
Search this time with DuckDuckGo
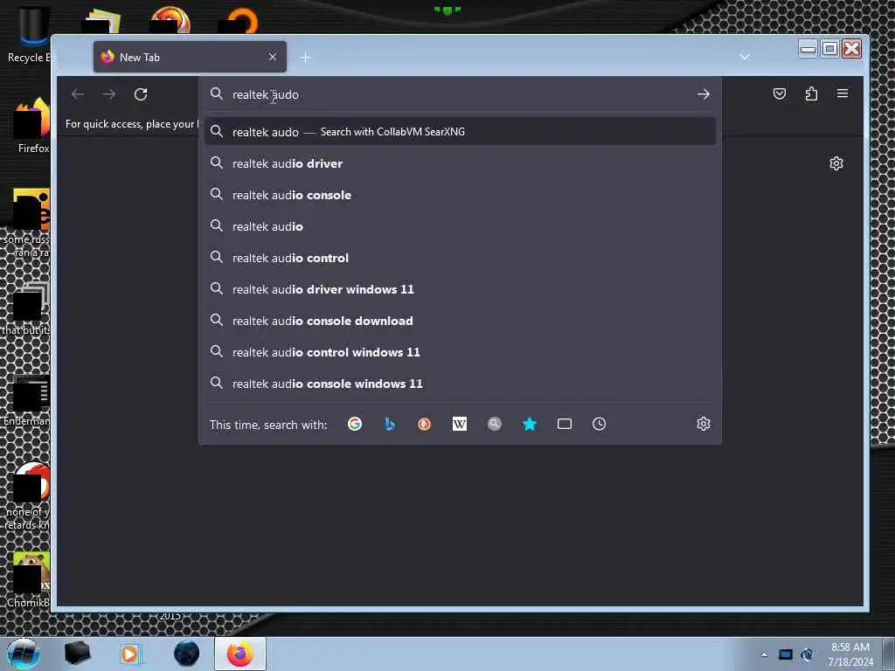click(424, 424)
